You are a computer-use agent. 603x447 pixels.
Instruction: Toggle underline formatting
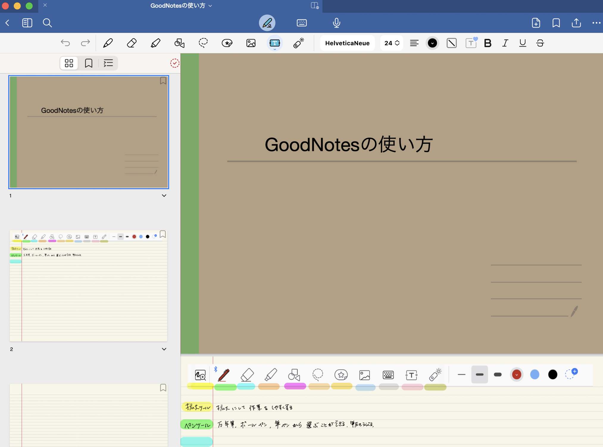click(x=523, y=43)
